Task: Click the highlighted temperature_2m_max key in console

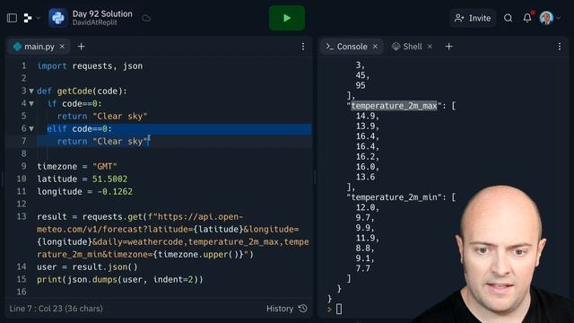Action: 394,106
